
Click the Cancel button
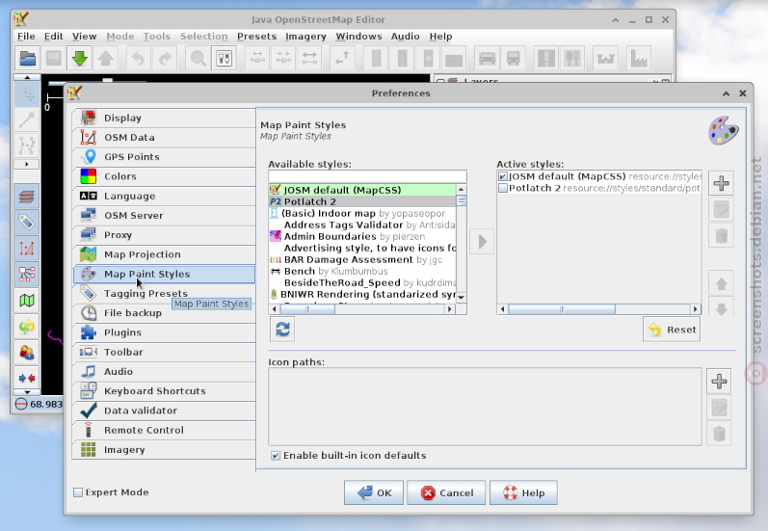point(446,492)
